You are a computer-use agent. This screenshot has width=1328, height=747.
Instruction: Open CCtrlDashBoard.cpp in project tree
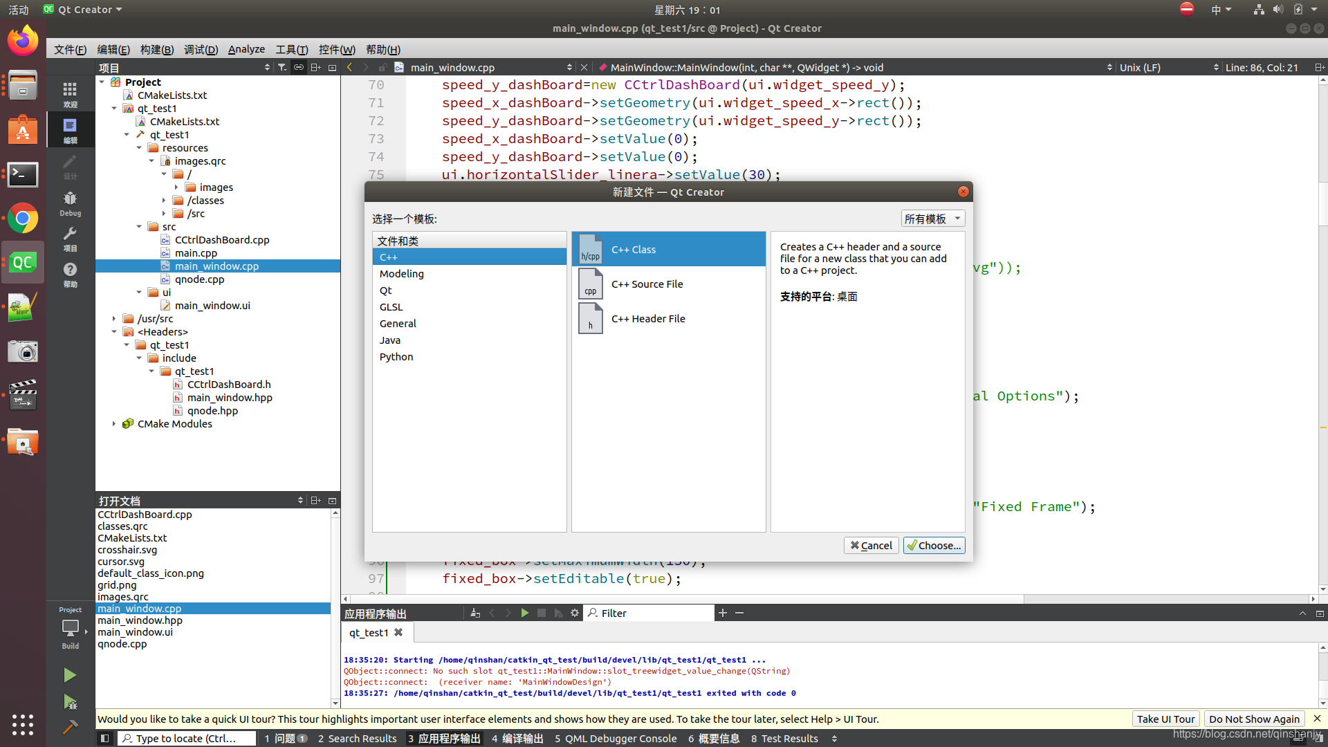(222, 239)
